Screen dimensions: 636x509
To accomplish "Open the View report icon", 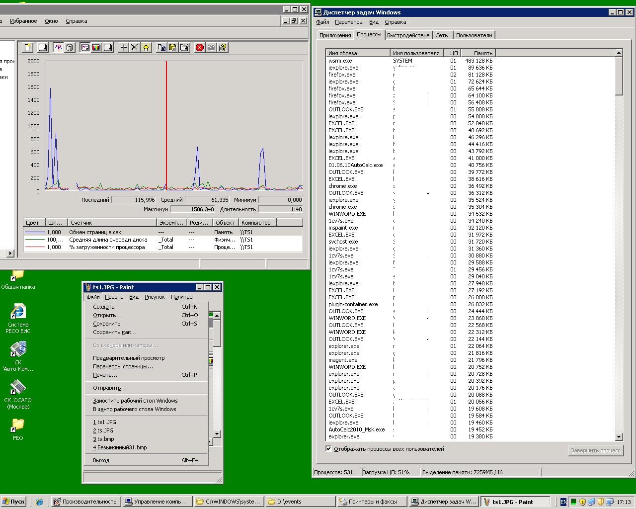I will [107, 48].
